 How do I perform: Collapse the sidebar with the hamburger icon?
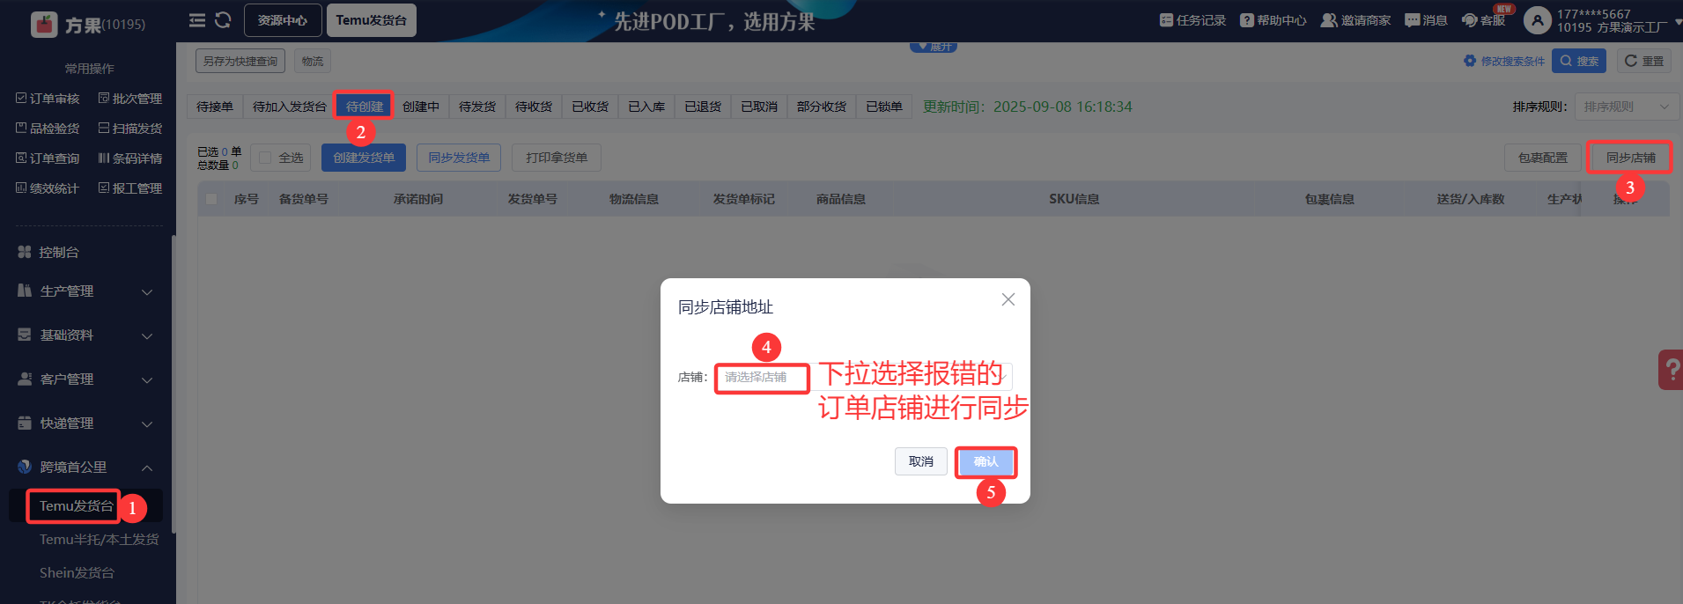(197, 20)
